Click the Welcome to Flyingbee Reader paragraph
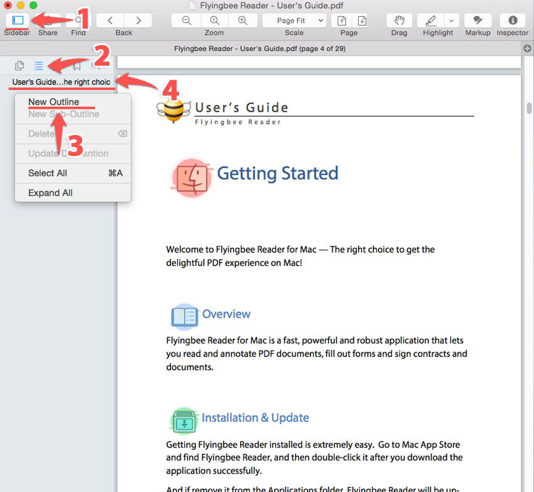 coord(301,256)
